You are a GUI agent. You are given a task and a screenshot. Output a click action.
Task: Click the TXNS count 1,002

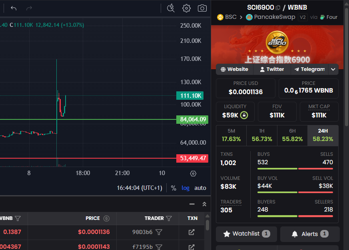(x=228, y=163)
